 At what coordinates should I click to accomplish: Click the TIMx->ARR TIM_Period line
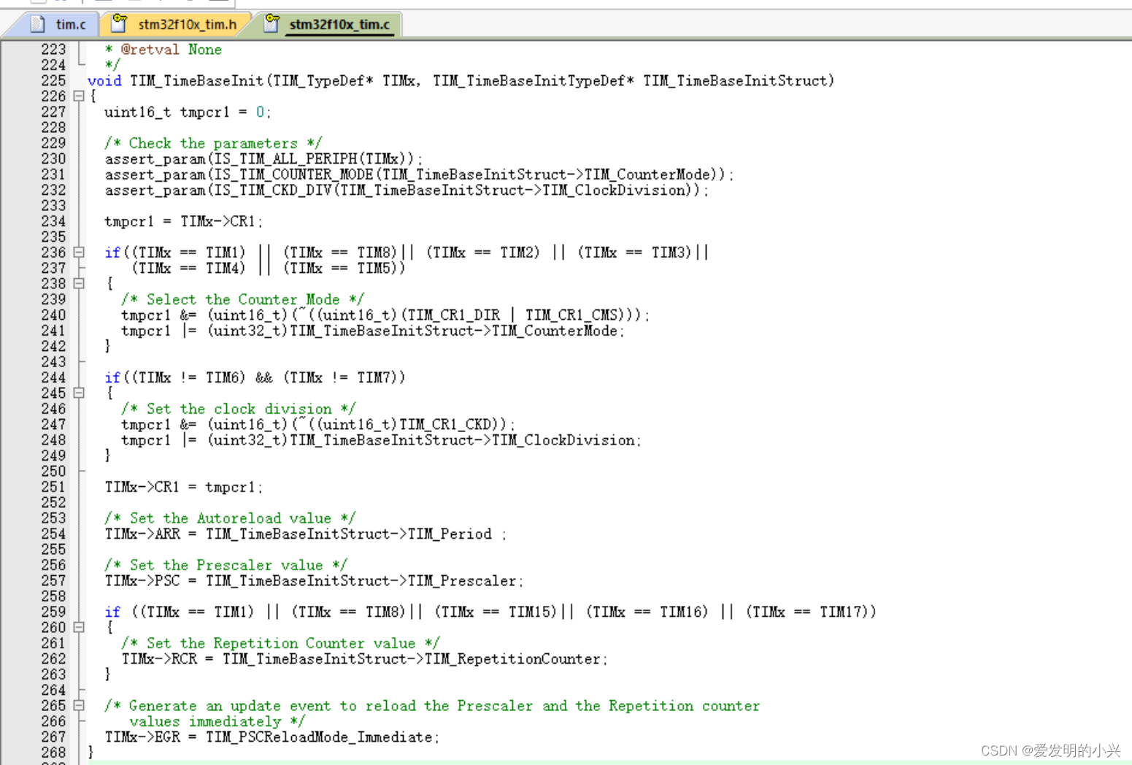pyautogui.click(x=305, y=534)
